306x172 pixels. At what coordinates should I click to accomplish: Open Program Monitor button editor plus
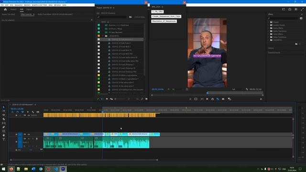point(261,99)
